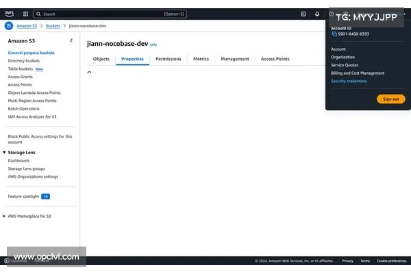411x274 pixels.
Task: Open Access Grants in sidebar
Action: [20, 77]
